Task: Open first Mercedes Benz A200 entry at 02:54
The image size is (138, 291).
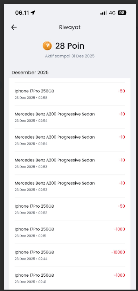Action: tap(70, 117)
